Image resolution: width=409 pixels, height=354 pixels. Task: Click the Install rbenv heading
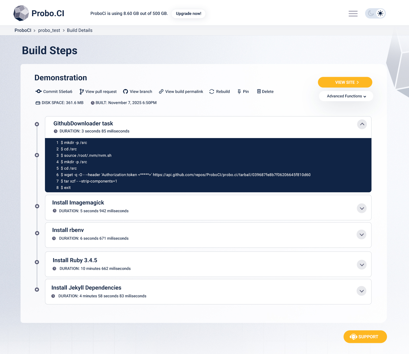[x=68, y=230]
